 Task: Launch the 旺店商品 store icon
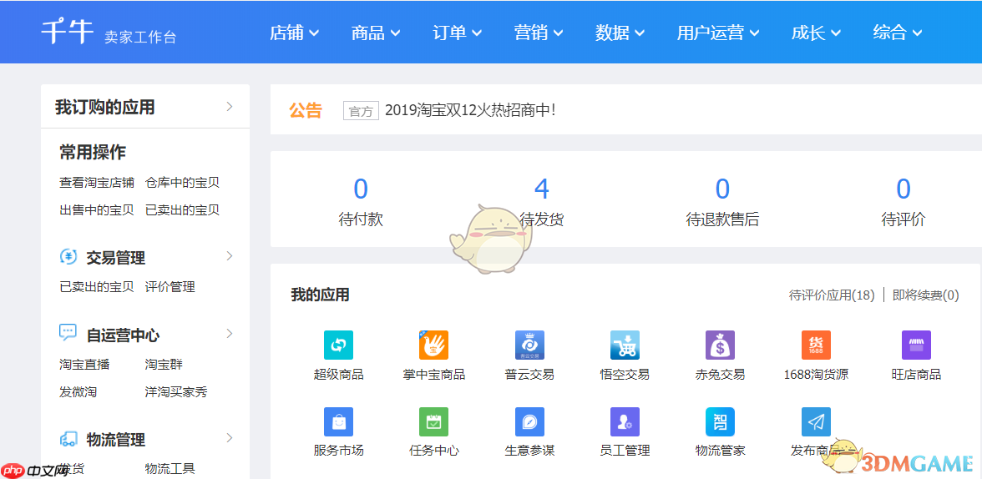pyautogui.click(x=916, y=345)
